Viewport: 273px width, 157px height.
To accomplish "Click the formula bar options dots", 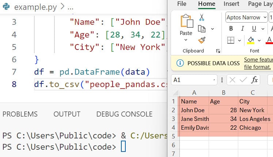I will tap(222, 80).
